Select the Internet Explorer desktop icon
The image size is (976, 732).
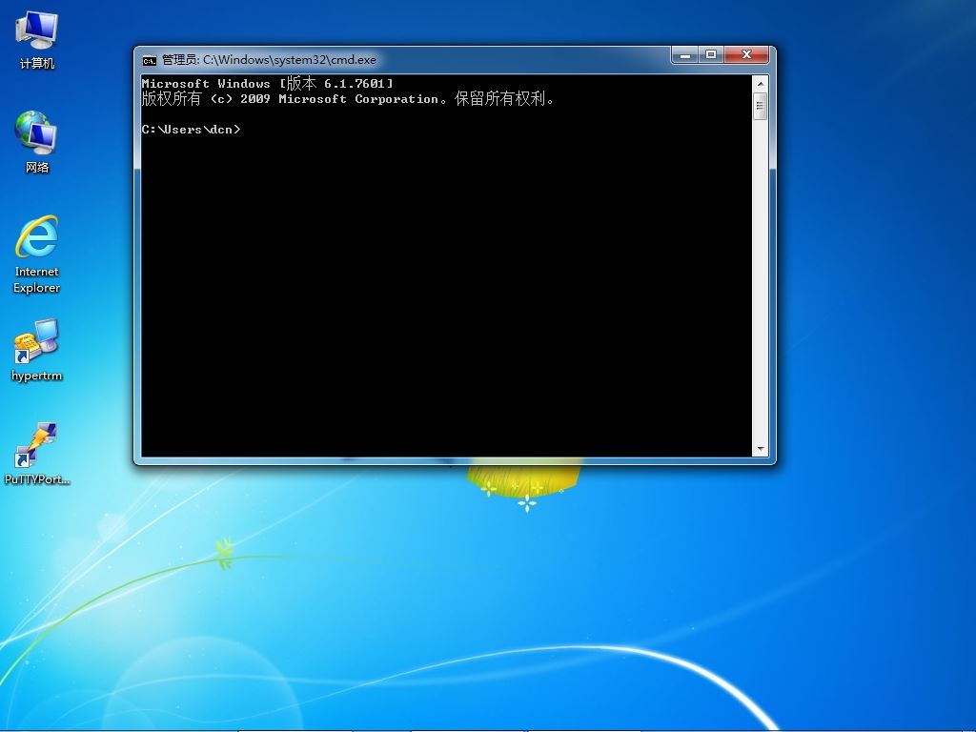(37, 254)
